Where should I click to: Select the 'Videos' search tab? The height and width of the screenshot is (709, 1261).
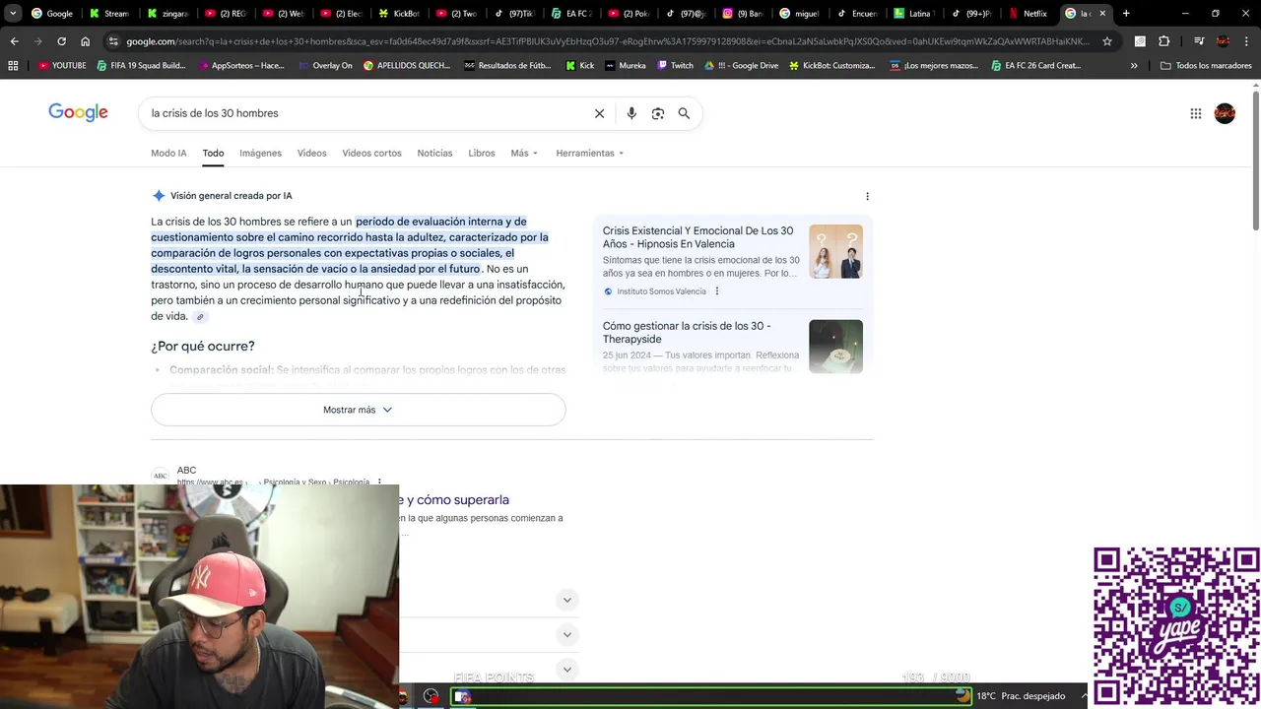pos(311,153)
